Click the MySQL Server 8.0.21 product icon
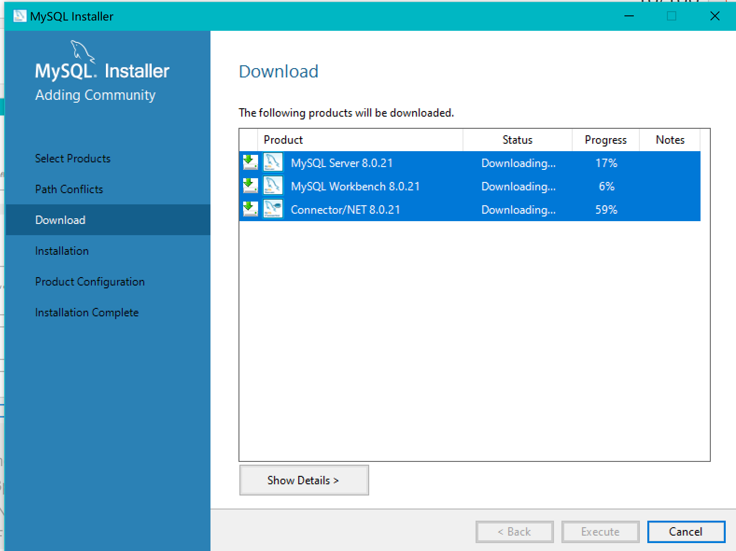Screen dimensions: 736x551 pyautogui.click(x=273, y=162)
